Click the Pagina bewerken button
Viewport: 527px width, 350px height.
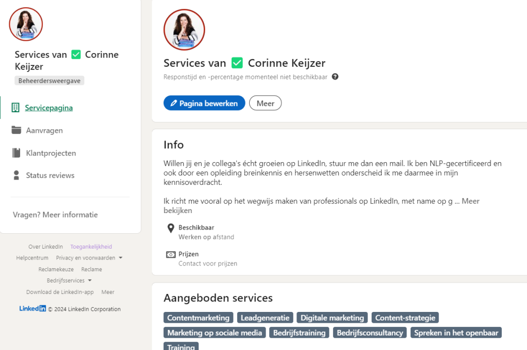(x=204, y=103)
